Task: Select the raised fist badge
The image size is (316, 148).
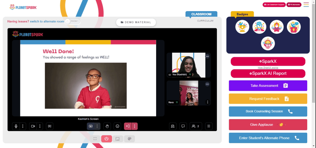Action: 259,27
